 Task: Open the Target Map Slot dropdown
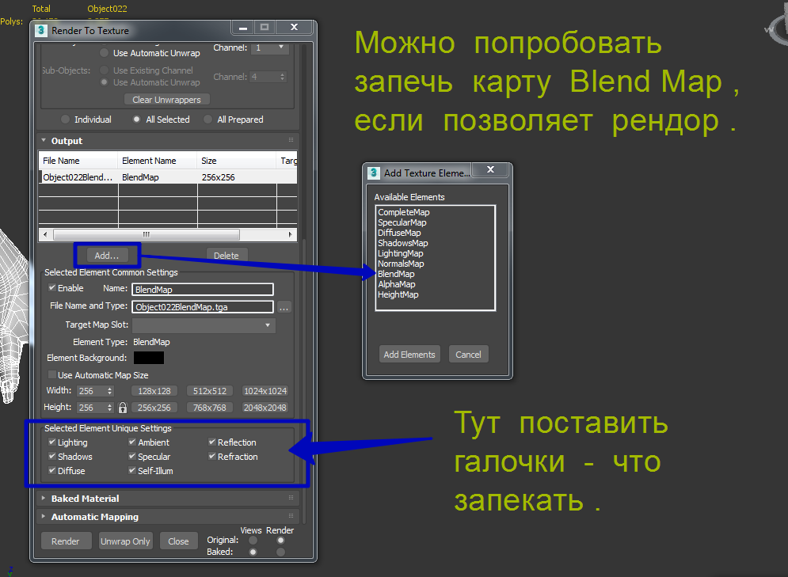point(204,325)
